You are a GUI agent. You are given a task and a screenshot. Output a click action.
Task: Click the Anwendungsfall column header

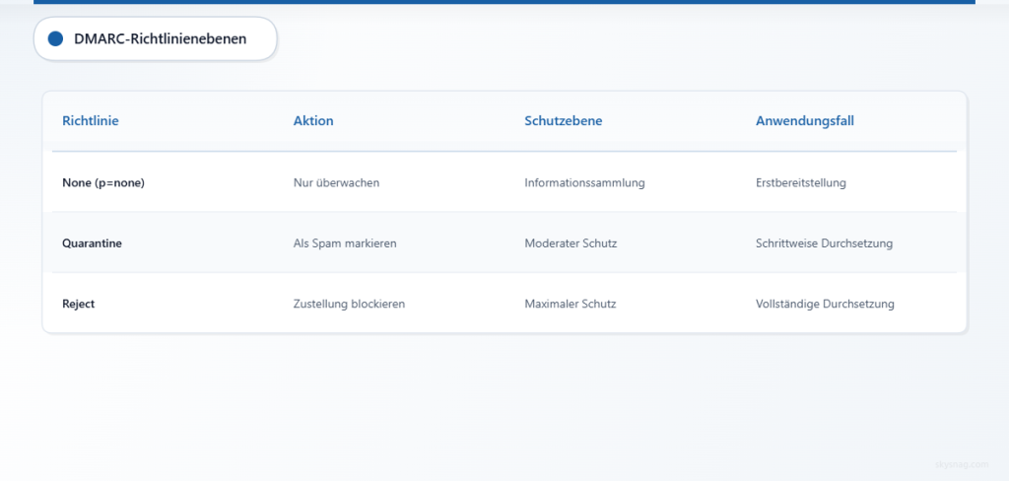(804, 121)
